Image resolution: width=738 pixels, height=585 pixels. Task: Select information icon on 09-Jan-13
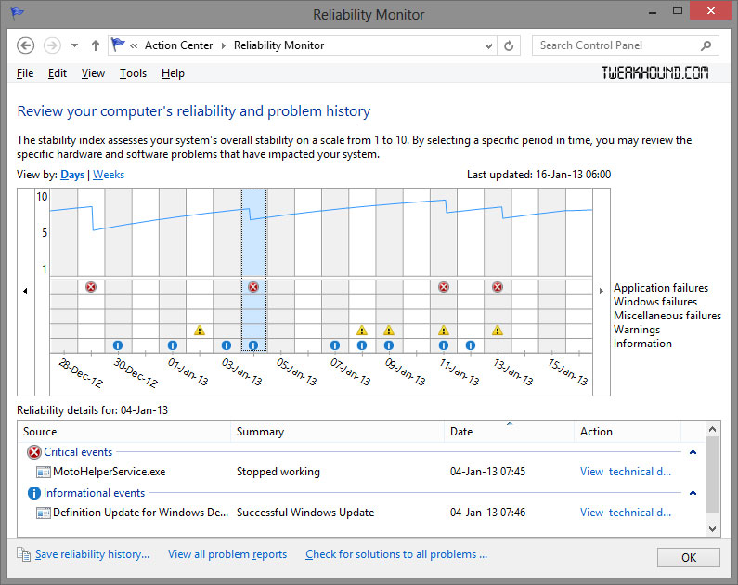coord(389,345)
